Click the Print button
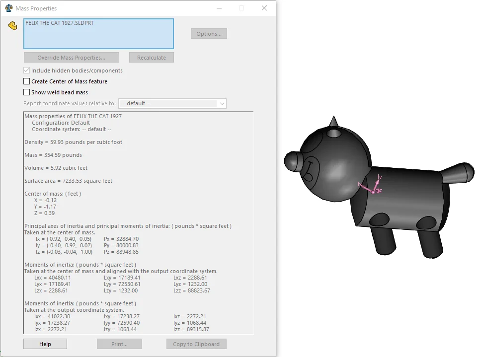Viewport: 482px width, 357px height. 119,344
